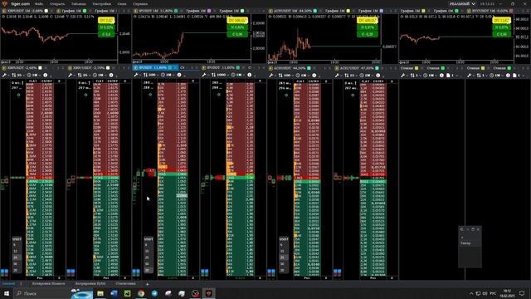Open the Настройки menu
The image size is (531, 299).
click(x=101, y=3)
